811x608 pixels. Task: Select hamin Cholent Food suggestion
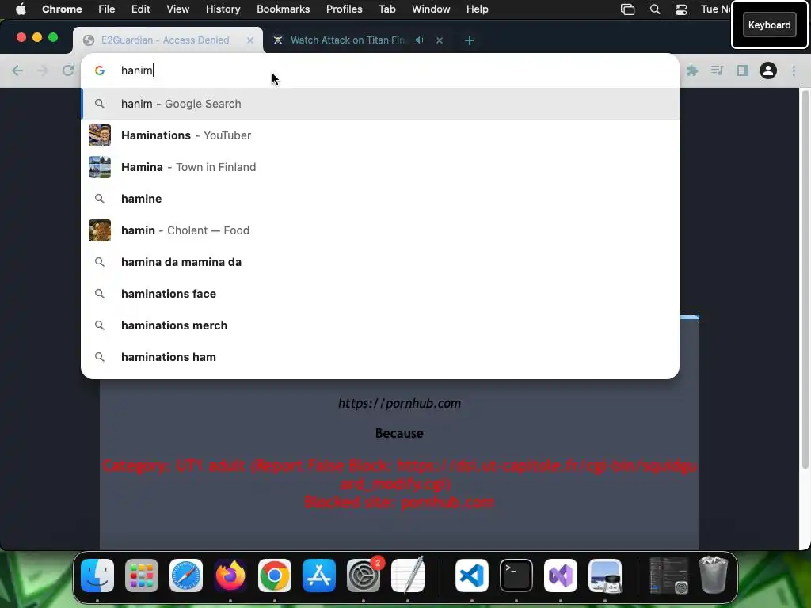coord(380,230)
